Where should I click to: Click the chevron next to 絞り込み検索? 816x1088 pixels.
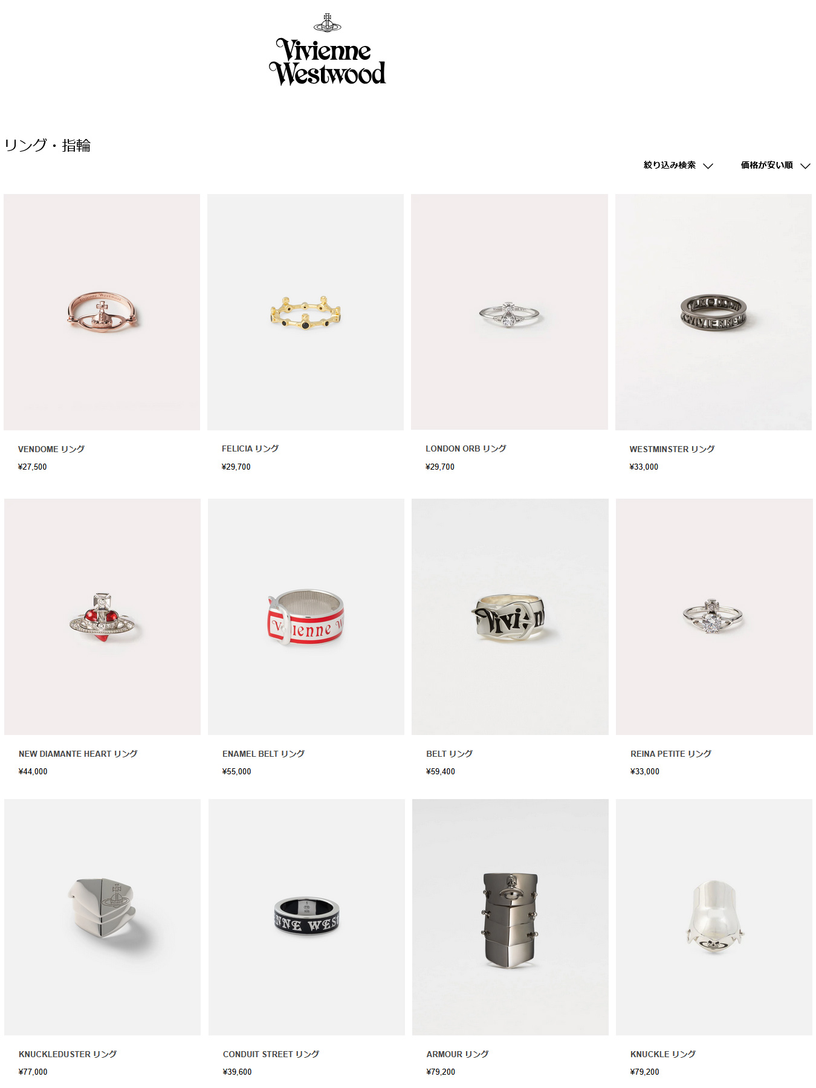(x=708, y=166)
